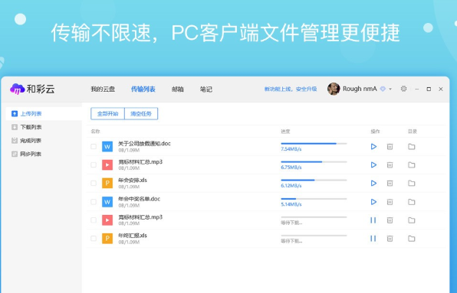The width and height of the screenshot is (457, 293).
Task: Tick checkbox for 年会中奖名单.doc
Action: click(x=94, y=202)
